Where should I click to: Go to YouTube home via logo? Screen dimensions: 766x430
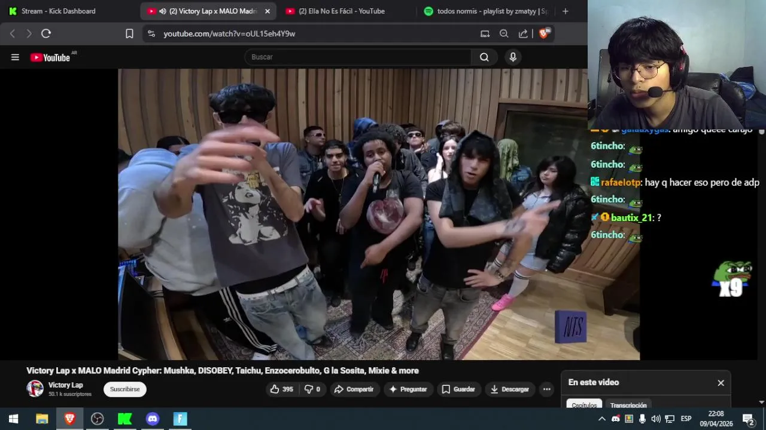point(50,57)
